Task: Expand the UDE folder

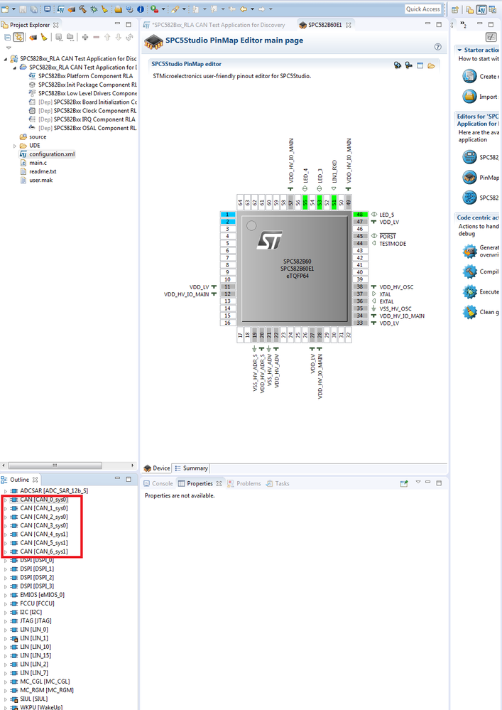Action: (x=15, y=146)
